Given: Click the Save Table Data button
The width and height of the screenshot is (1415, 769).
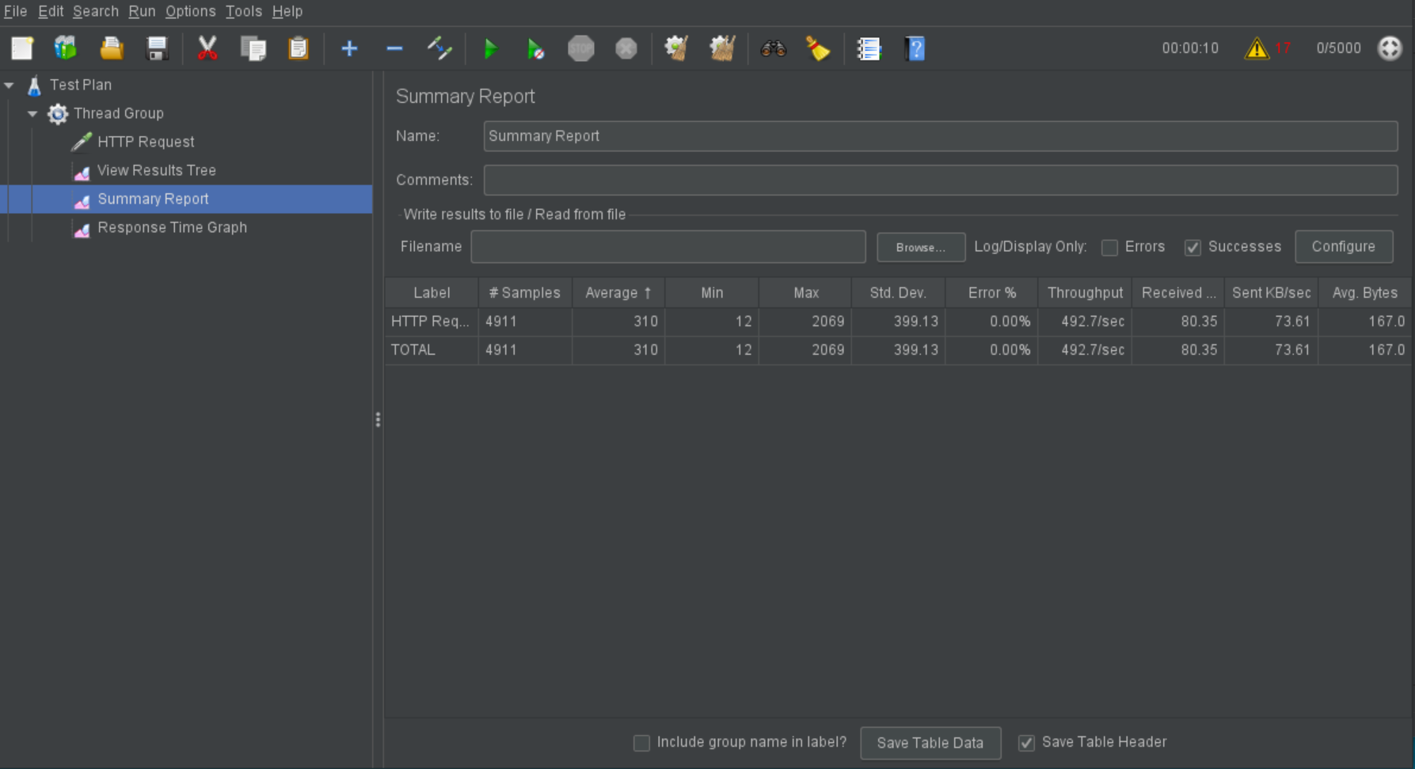Looking at the screenshot, I should [930, 743].
